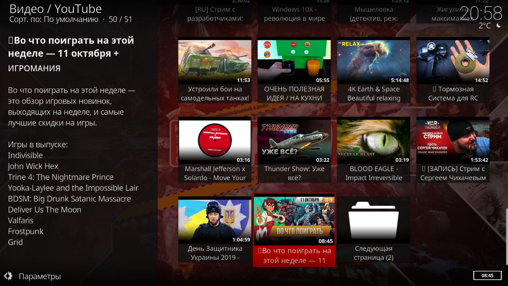Screen dimensions: 508x286
Task: Click Следующая страница (2) label
Action: click(x=373, y=253)
